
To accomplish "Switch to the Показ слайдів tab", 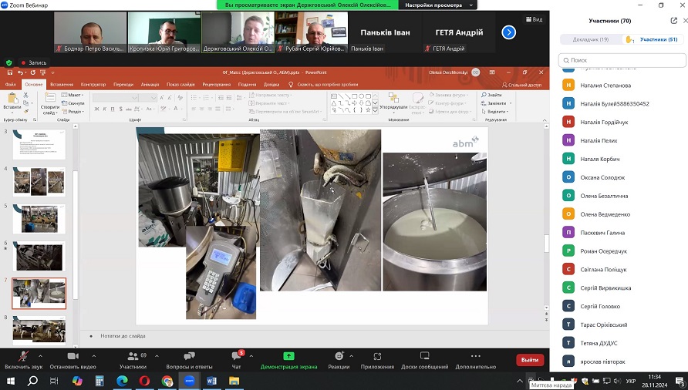I will tap(180, 84).
